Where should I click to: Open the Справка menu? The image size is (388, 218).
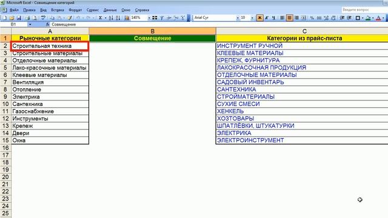pos(142,10)
